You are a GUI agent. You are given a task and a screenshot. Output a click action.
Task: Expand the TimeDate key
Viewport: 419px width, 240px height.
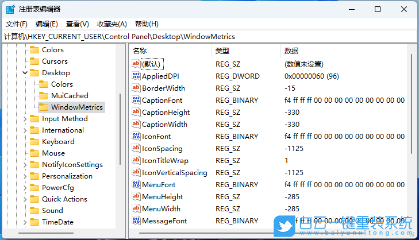point(25,222)
